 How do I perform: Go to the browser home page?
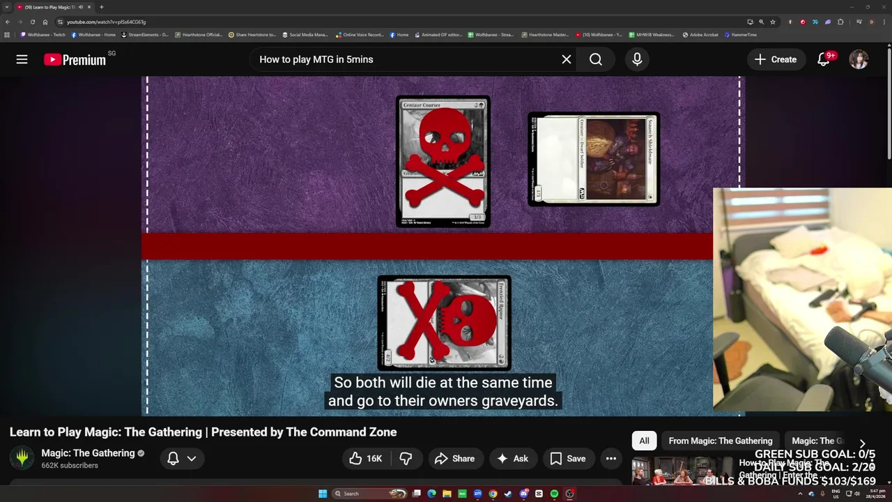[45, 22]
